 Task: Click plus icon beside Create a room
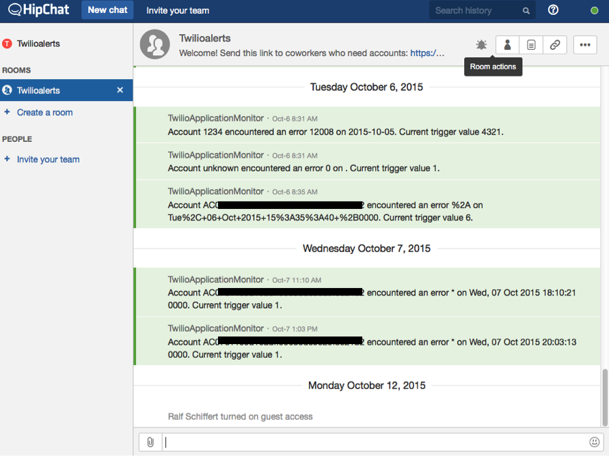point(7,112)
